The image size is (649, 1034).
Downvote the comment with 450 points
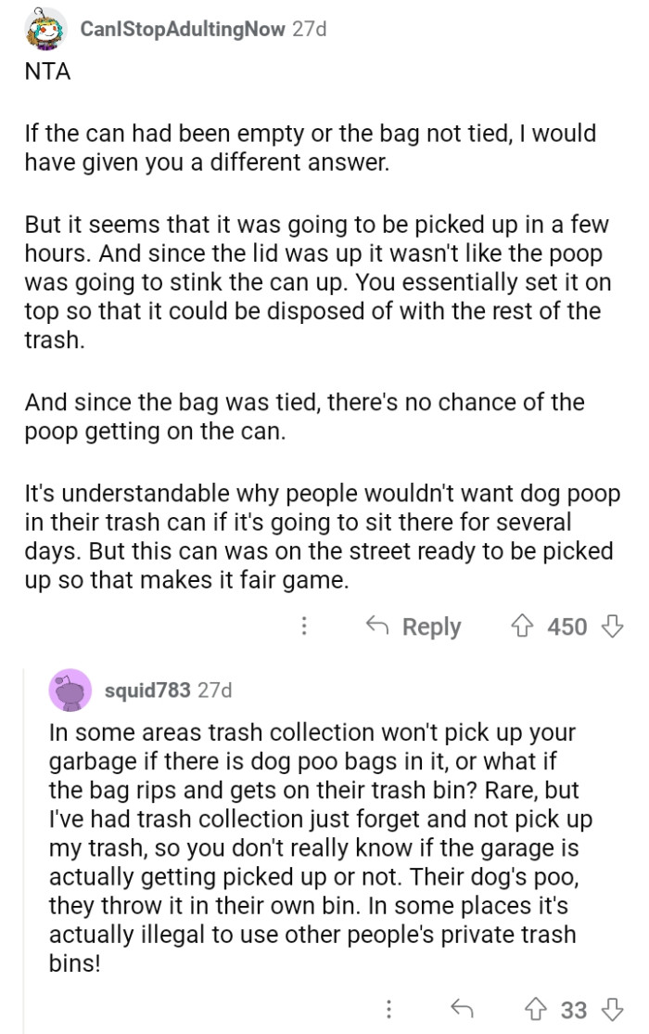[611, 627]
